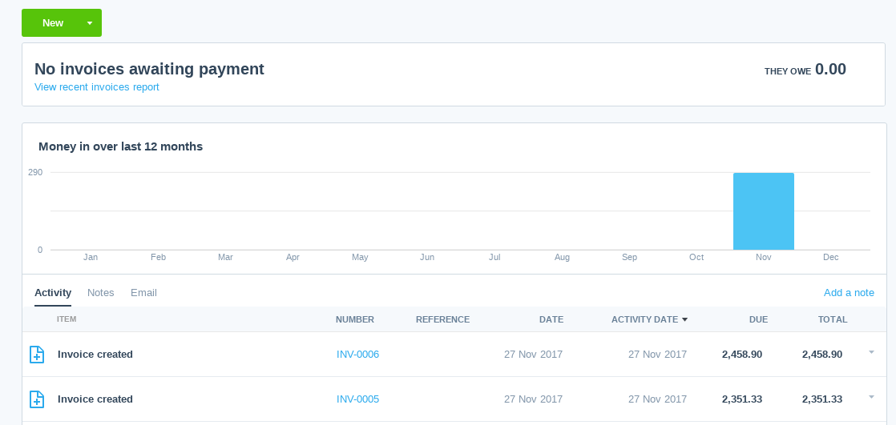Open the New button dropdown arrow
This screenshot has width=896, height=425.
[90, 23]
